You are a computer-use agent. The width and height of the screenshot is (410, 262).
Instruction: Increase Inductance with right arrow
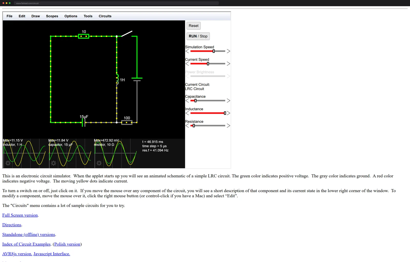[228, 113]
